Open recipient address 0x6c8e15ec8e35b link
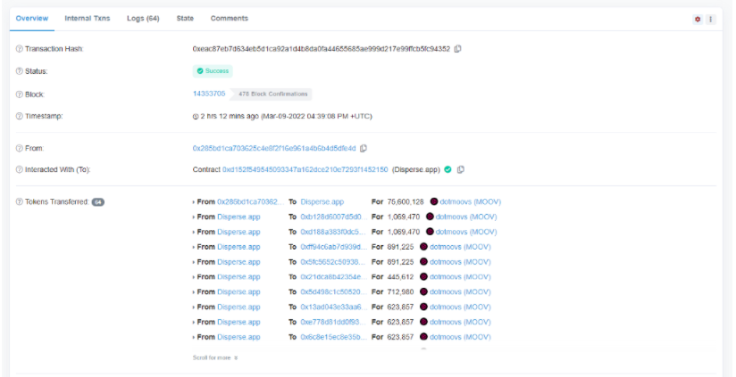This screenshot has height=377, width=736. 334,337
